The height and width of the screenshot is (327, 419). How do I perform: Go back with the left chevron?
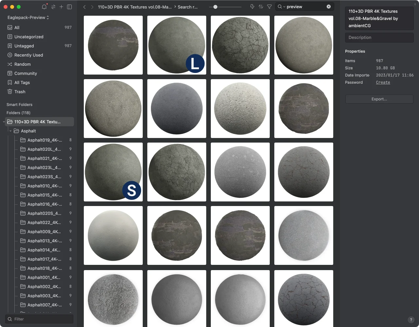pos(84,7)
